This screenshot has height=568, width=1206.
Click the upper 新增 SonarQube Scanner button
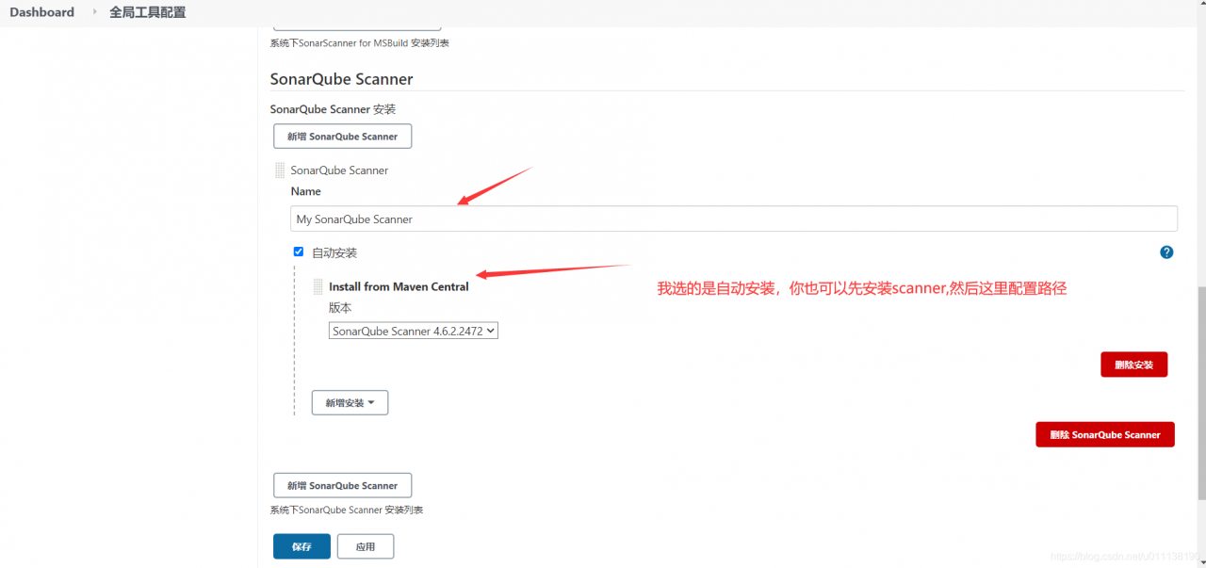342,137
